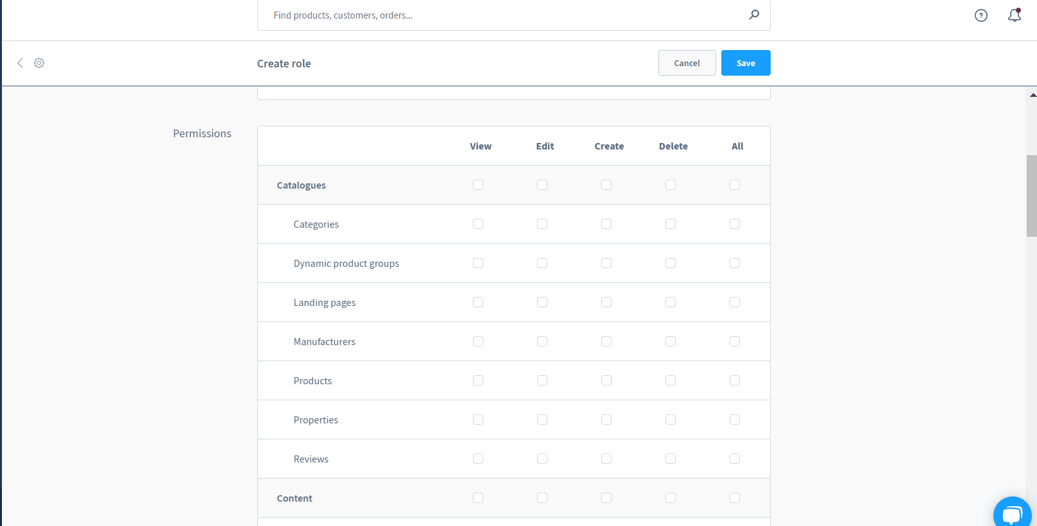Cancel role creation
The image size is (1037, 526).
tap(687, 63)
